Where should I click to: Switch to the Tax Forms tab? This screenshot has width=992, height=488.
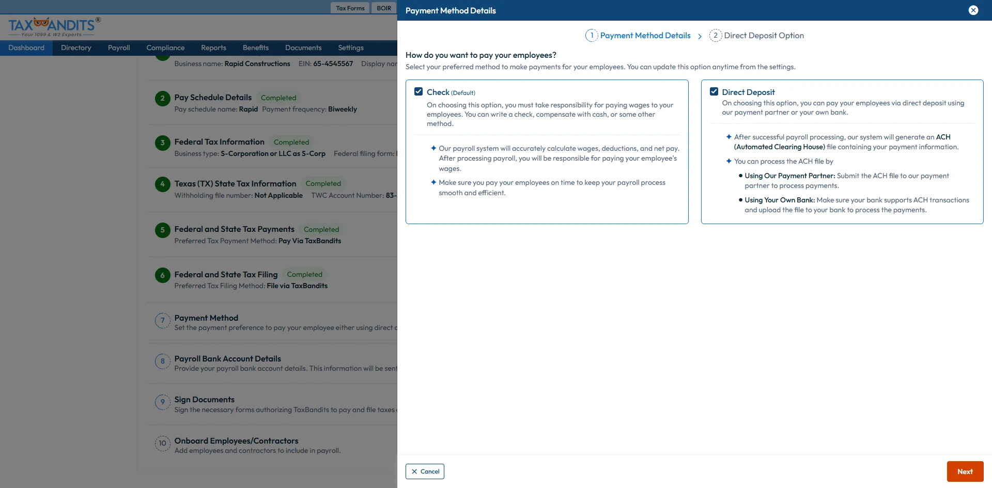tap(350, 8)
